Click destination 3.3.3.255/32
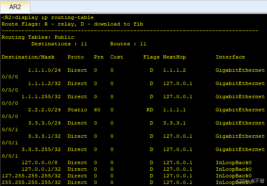Viewport: 267px width, 186px height. click(41, 149)
